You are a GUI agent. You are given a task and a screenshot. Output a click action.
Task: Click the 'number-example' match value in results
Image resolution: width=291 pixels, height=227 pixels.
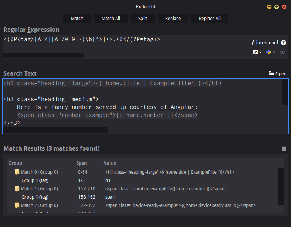(165, 189)
